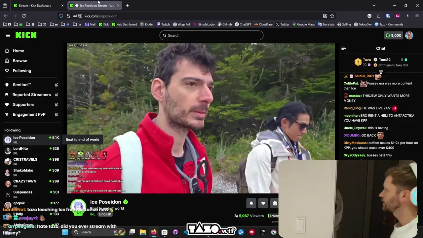Open a new browser tab

(127, 6)
